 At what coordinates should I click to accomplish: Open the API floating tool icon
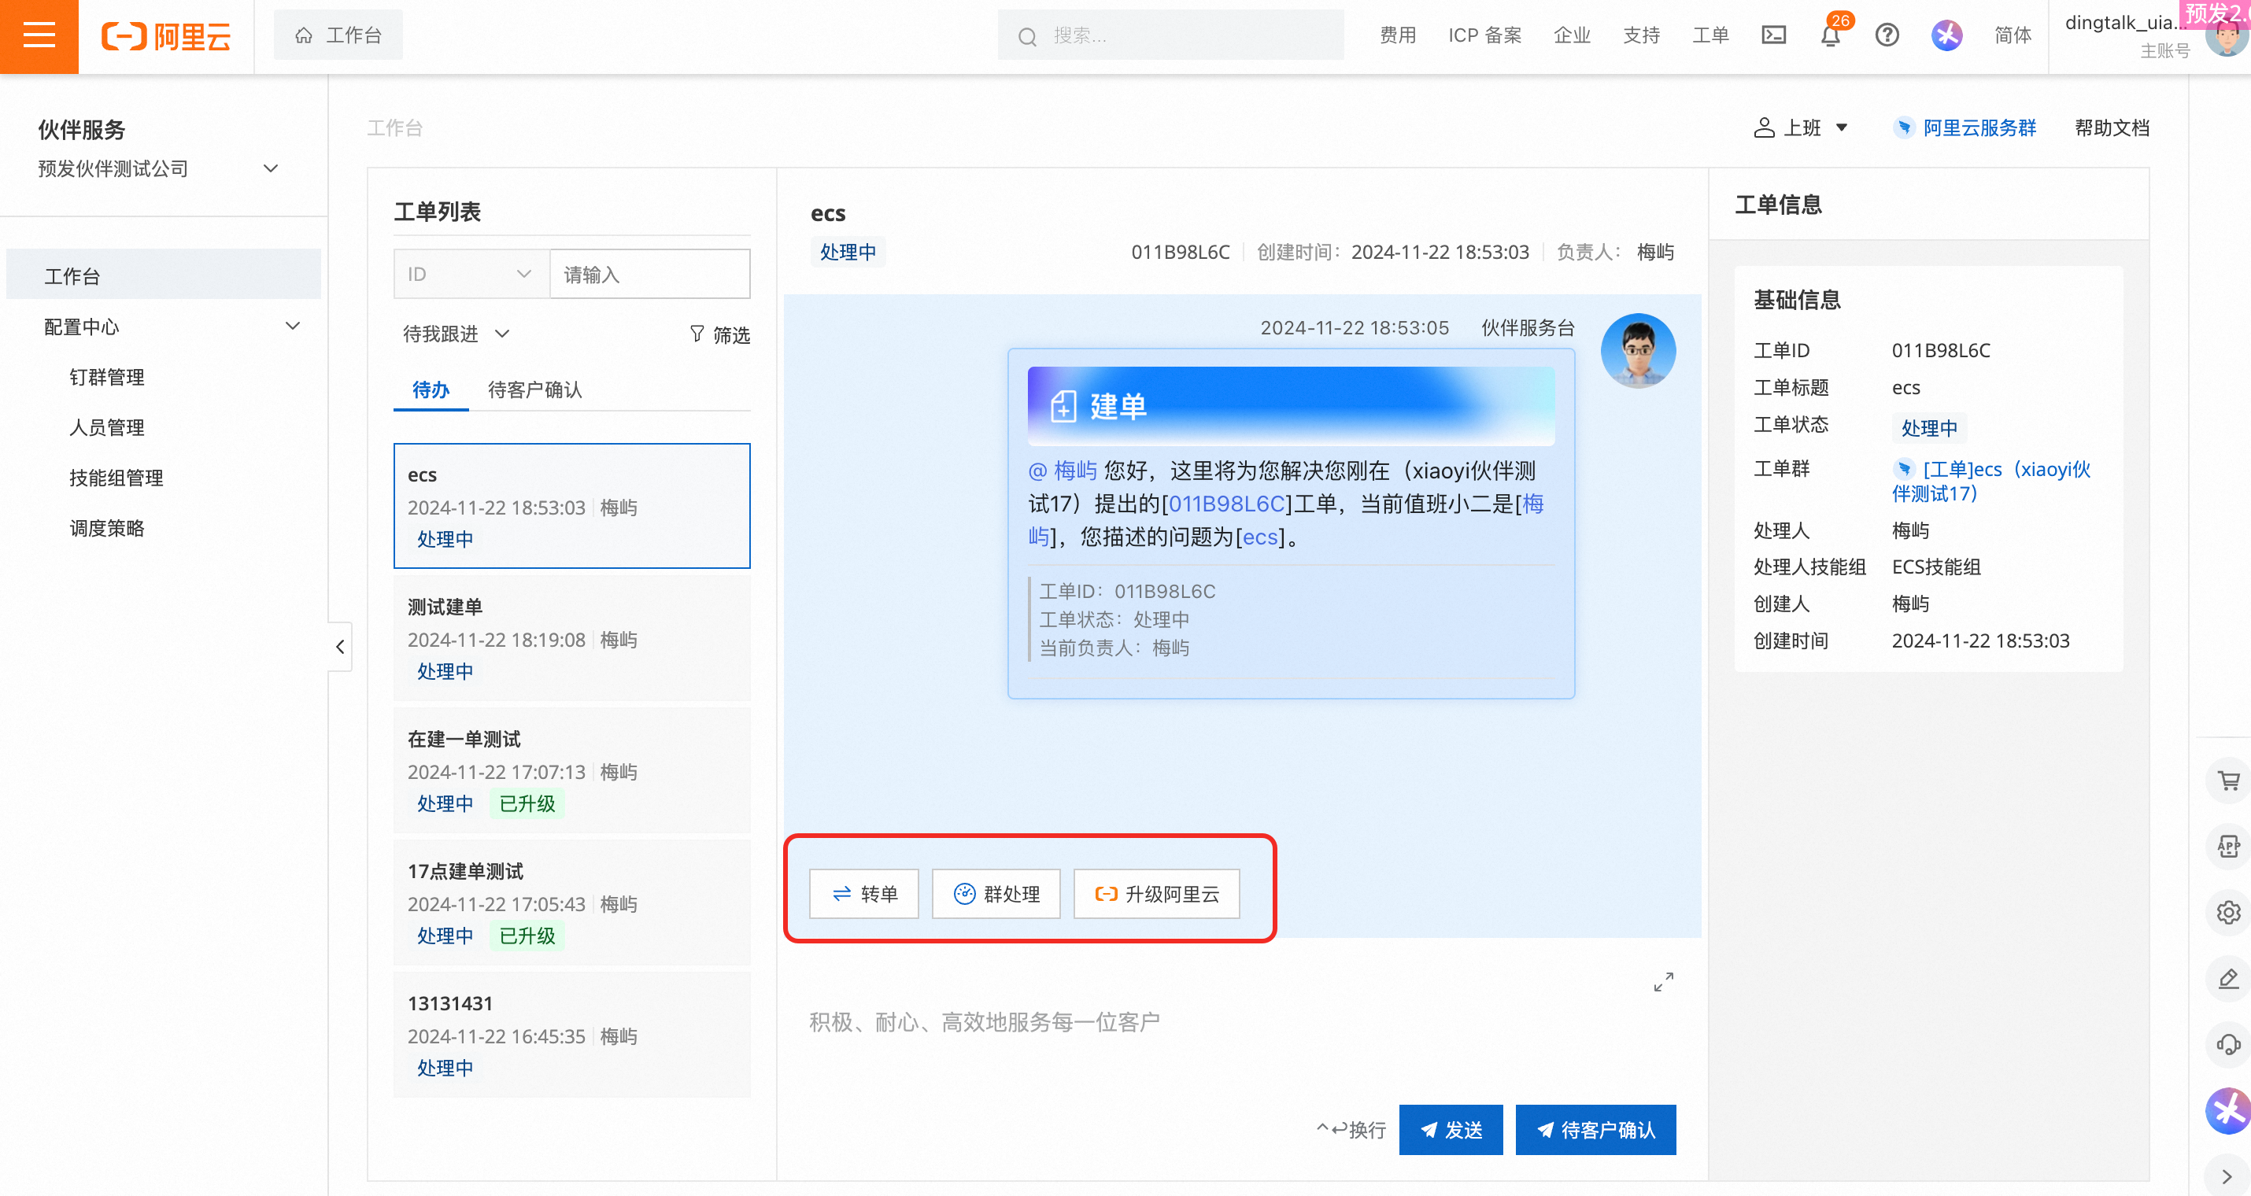click(2227, 846)
